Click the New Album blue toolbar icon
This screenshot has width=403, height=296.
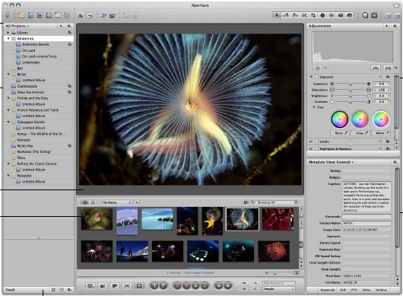(x=30, y=15)
